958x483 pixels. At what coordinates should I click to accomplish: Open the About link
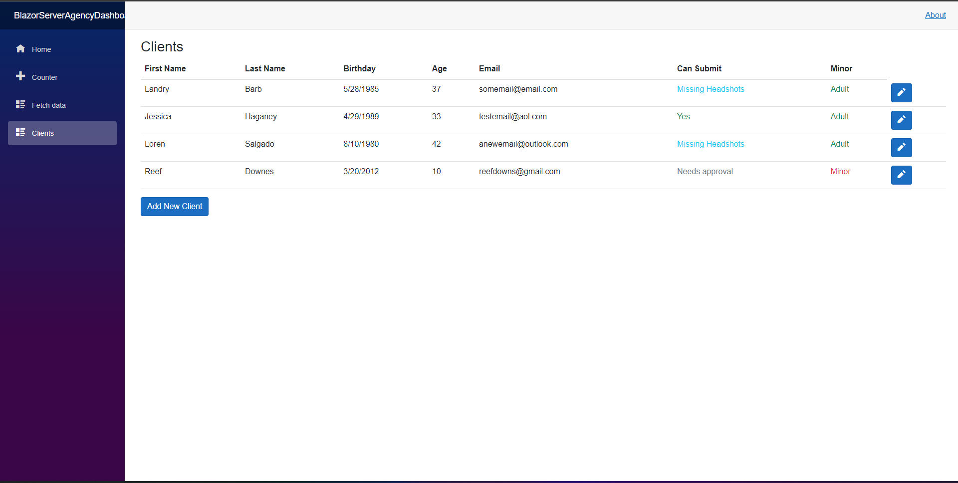pyautogui.click(x=936, y=15)
